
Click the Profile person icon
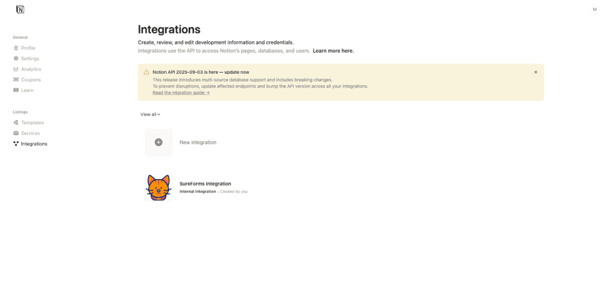(16, 48)
